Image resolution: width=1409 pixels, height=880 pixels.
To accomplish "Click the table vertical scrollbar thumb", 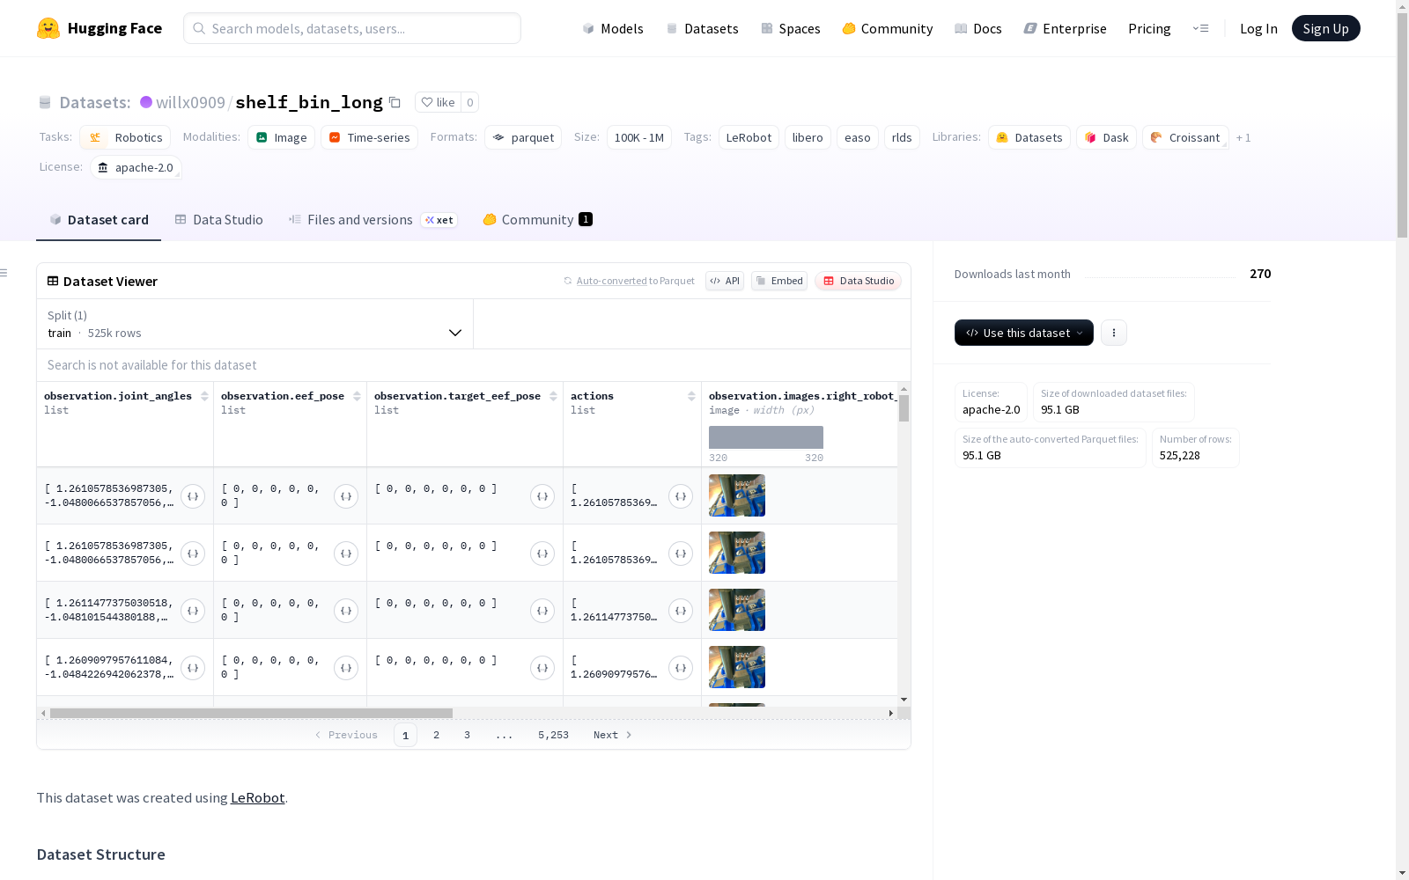I will point(904,408).
